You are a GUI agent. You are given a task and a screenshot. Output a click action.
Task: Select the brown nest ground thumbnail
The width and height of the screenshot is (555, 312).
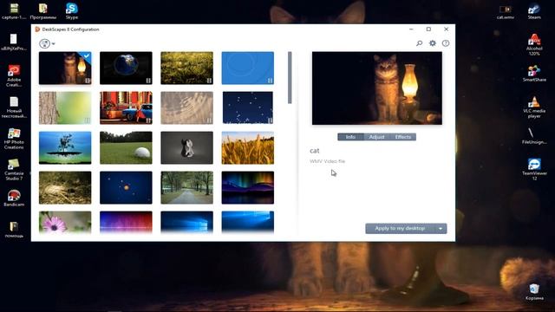[65, 188]
